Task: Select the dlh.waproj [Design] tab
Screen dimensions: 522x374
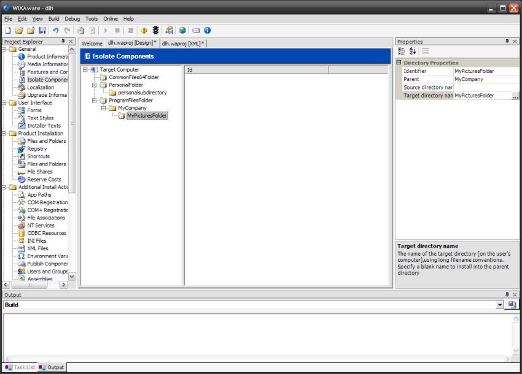Action: coord(132,43)
